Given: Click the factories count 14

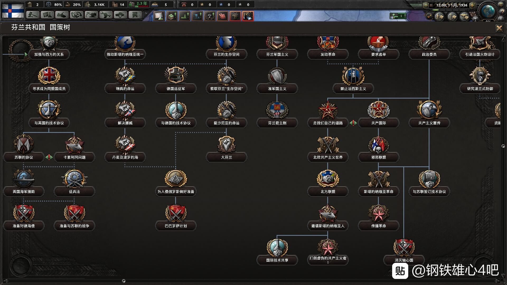Looking at the screenshot, I should 118,4.
